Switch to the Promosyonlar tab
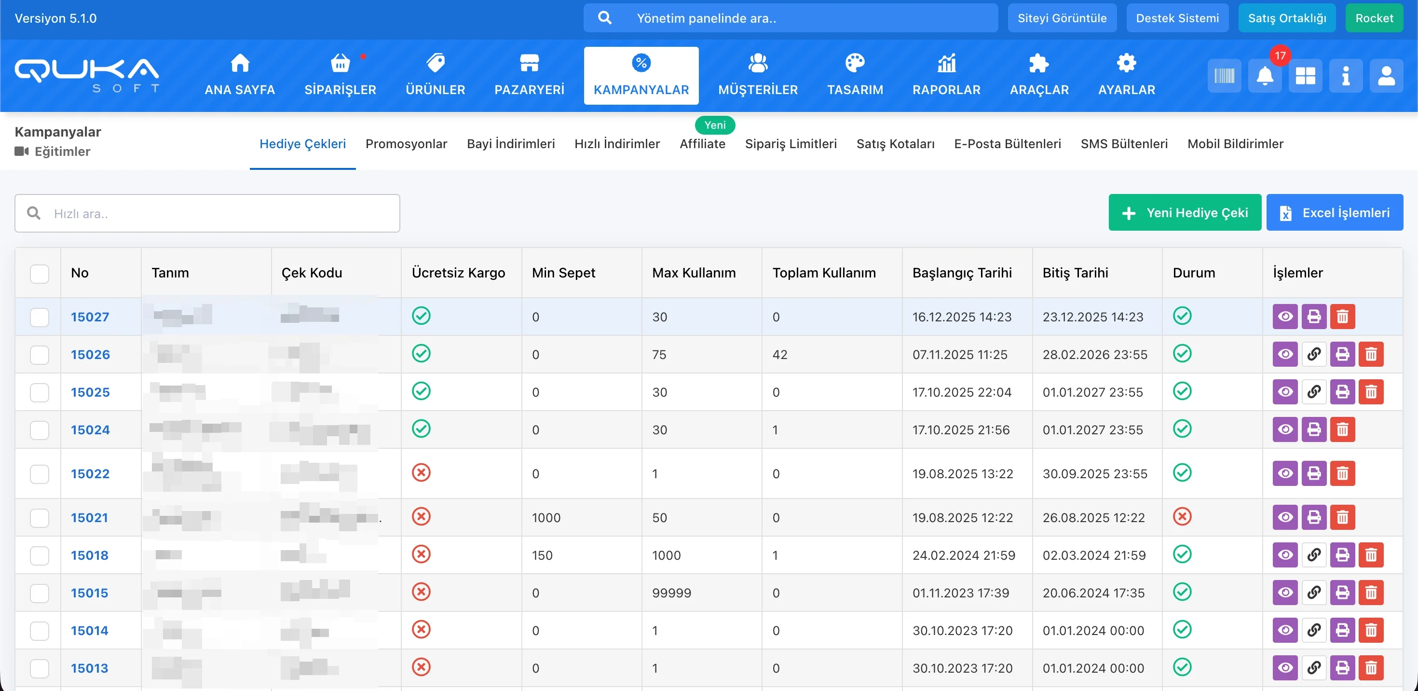The image size is (1418, 691). click(x=406, y=144)
